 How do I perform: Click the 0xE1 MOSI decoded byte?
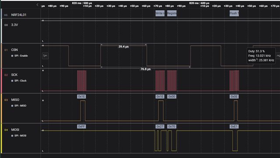coord(234,126)
